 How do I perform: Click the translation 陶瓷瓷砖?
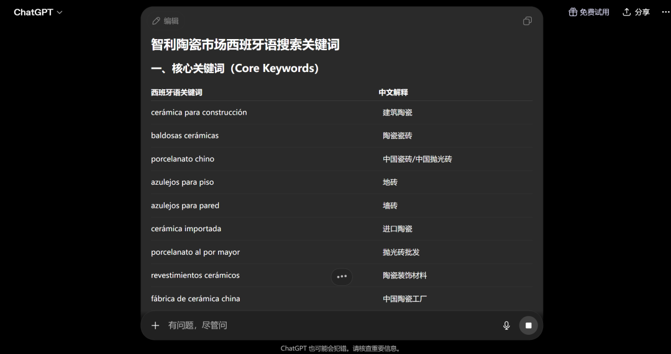398,136
